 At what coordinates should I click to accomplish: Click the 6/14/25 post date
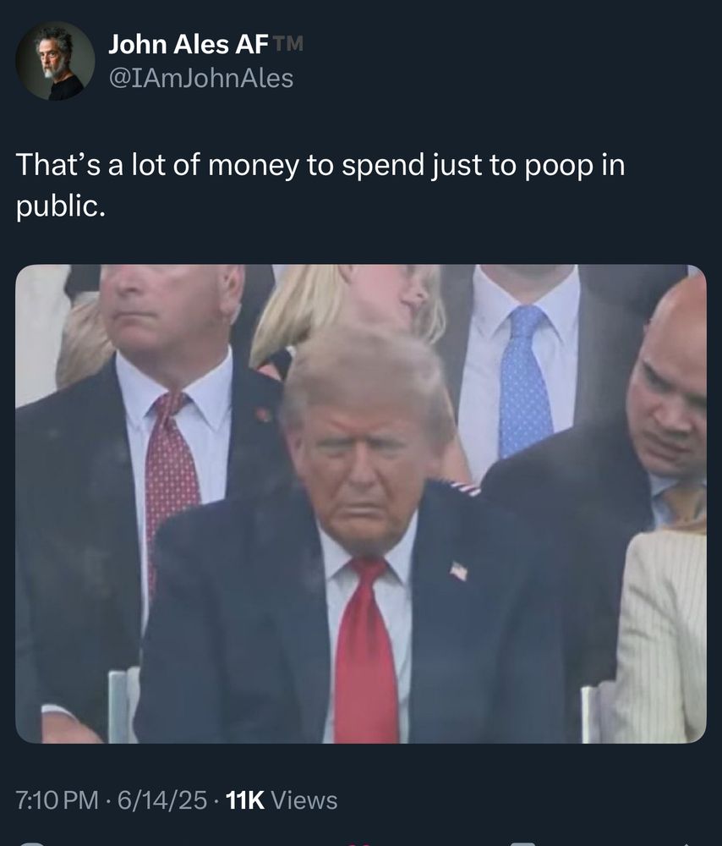point(161,800)
